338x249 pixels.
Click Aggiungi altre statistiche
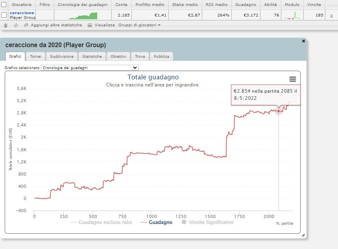click(x=56, y=25)
